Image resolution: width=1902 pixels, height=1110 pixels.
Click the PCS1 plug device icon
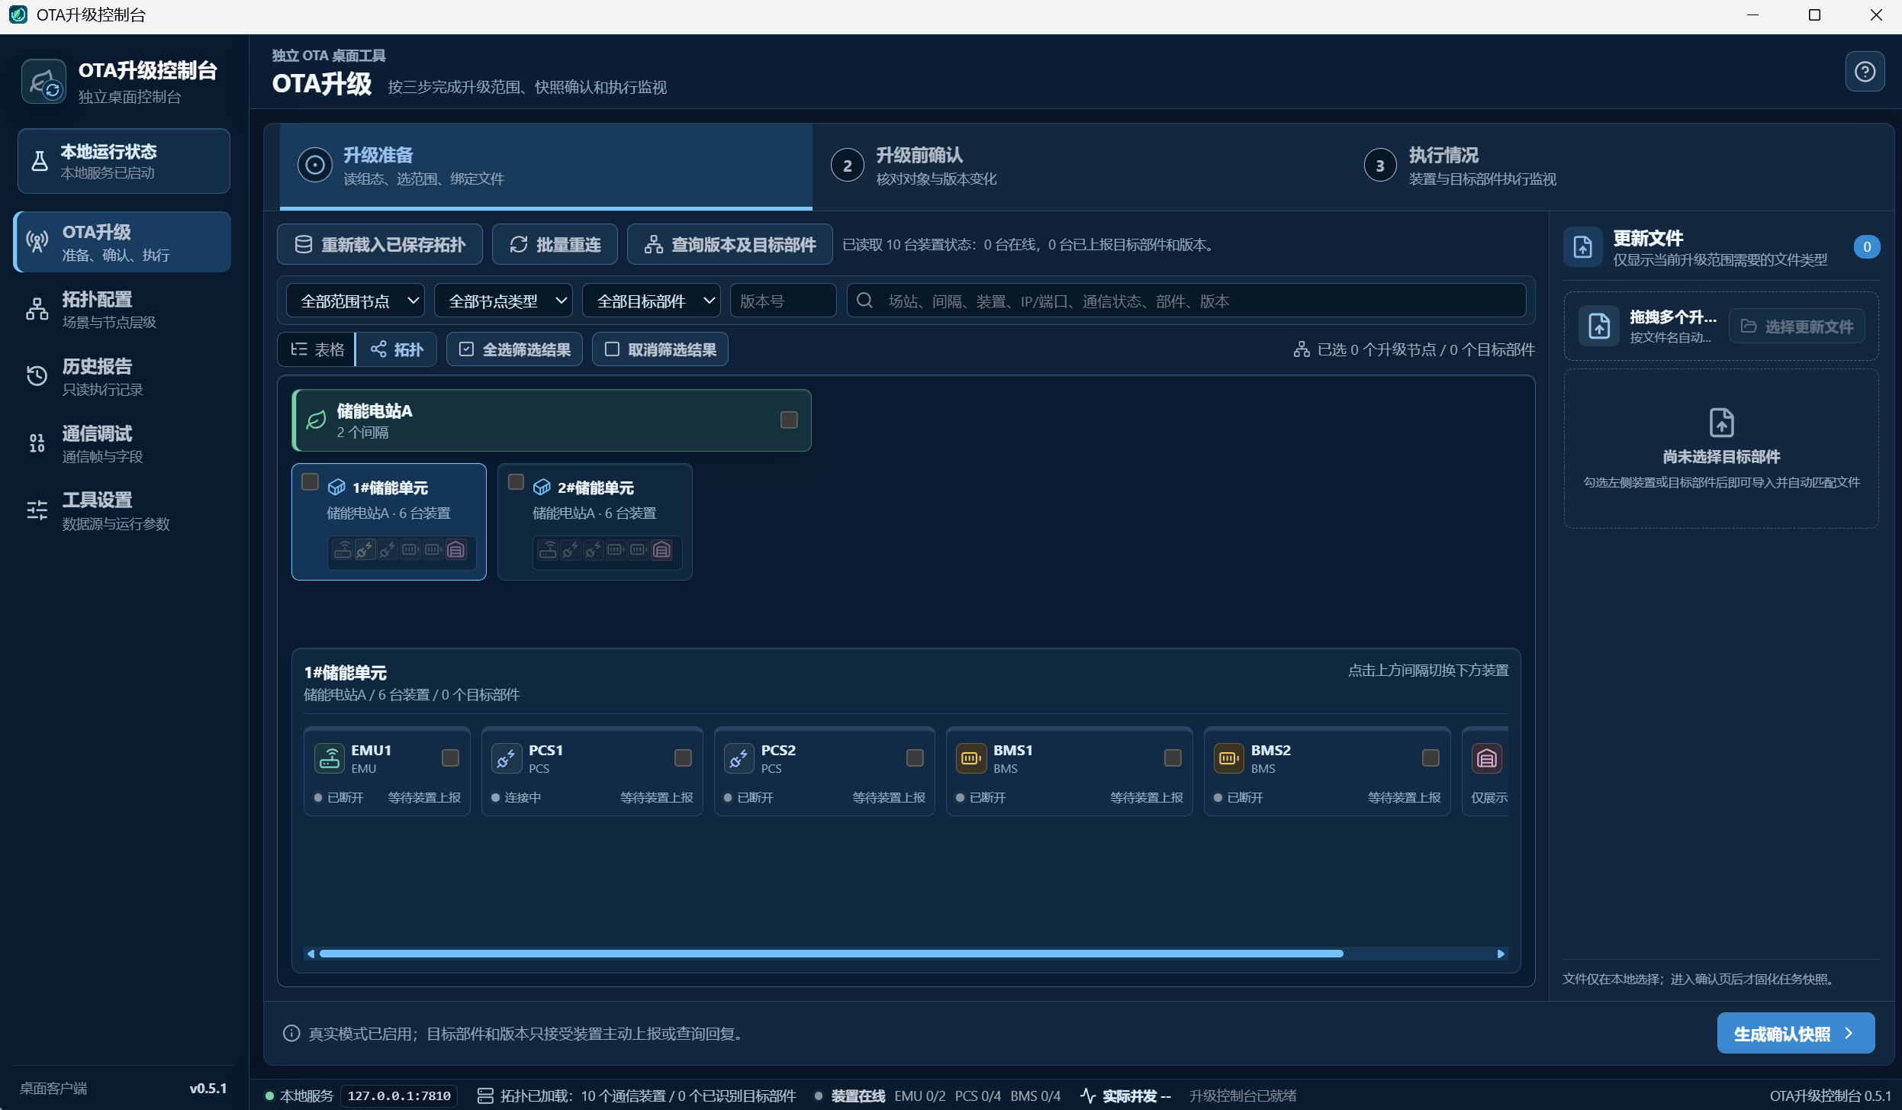tap(506, 758)
